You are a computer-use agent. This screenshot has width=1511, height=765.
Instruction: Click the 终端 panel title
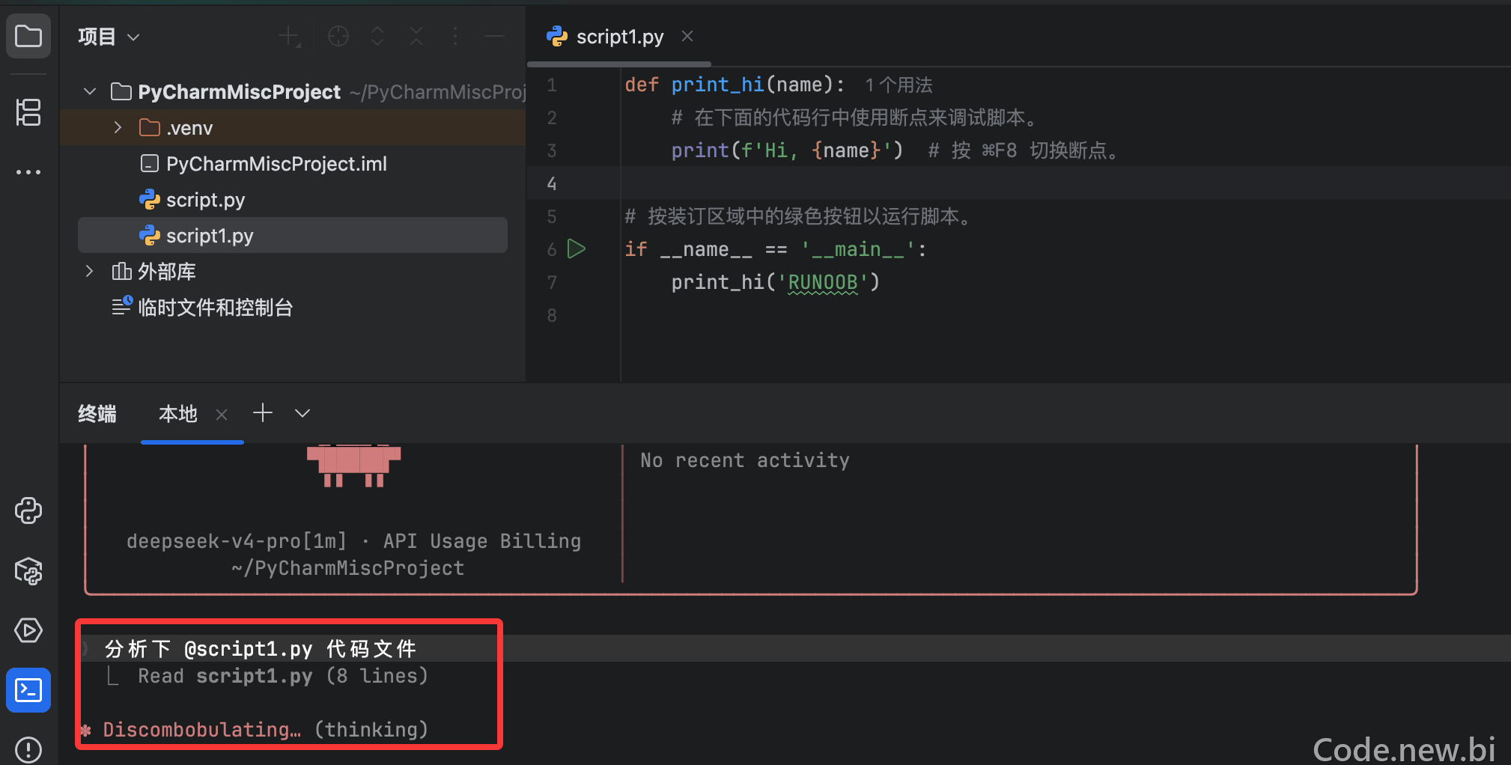97,414
